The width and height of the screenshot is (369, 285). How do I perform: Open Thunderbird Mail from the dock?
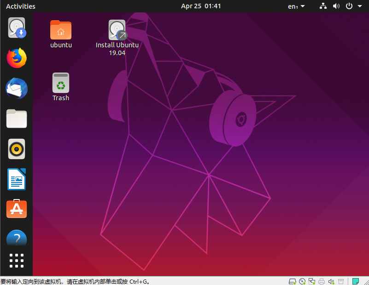17,88
